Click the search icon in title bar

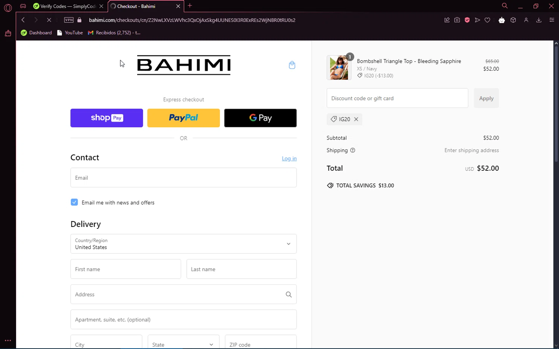point(505,6)
